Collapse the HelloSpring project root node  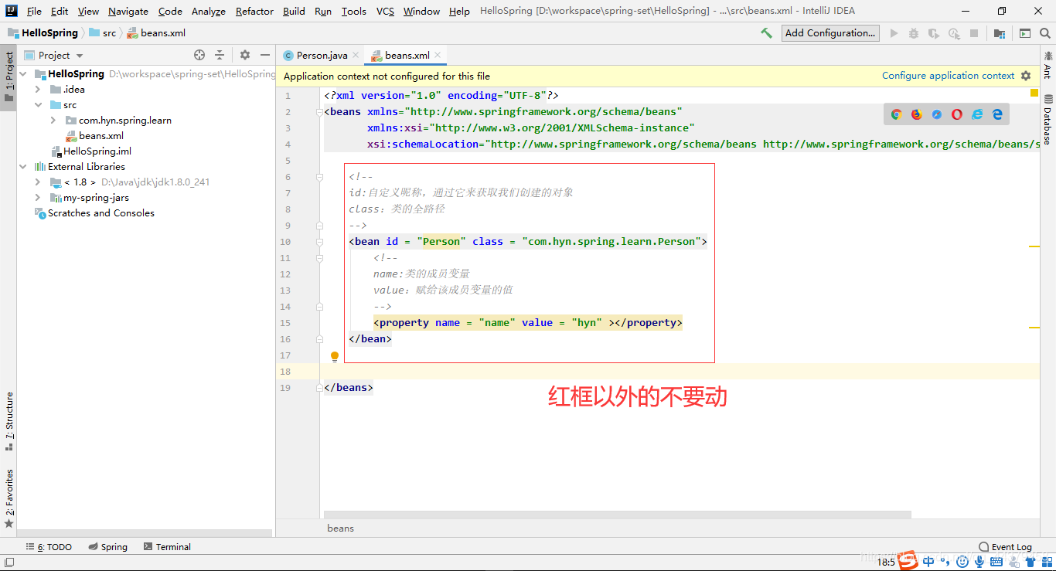click(23, 74)
